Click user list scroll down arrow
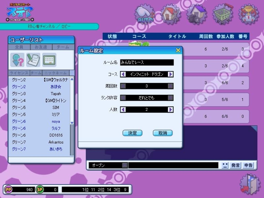 coord(72,123)
